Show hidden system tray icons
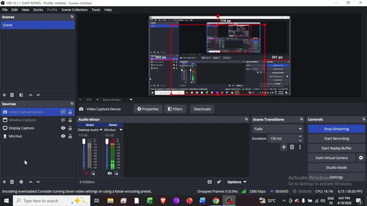Viewport: 367px width, 206px height. point(284,201)
